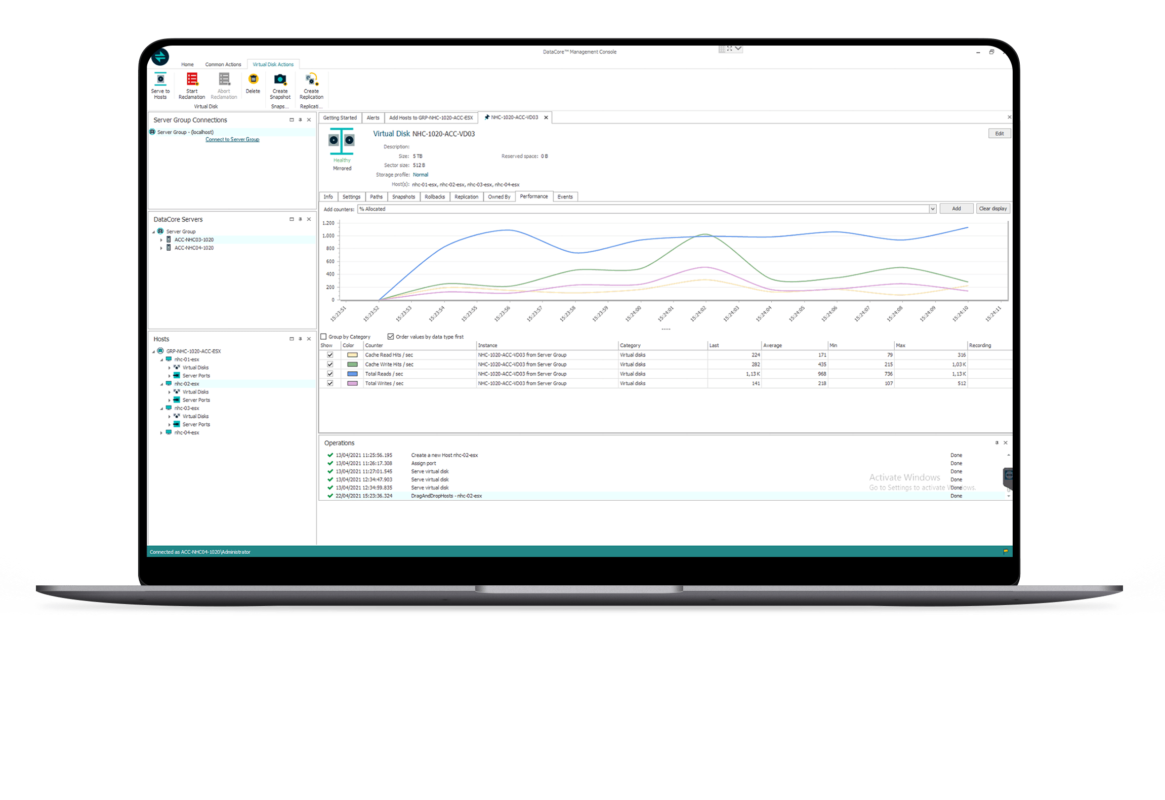Screen dimensions: 1165x800
Task: Select host group GRP-NHC-1020-ACC-ESX
Action: pos(193,351)
